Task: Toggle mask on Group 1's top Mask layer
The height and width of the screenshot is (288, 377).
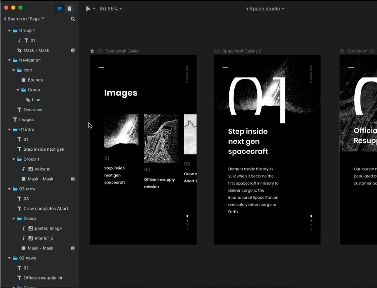Action: [x=73, y=50]
